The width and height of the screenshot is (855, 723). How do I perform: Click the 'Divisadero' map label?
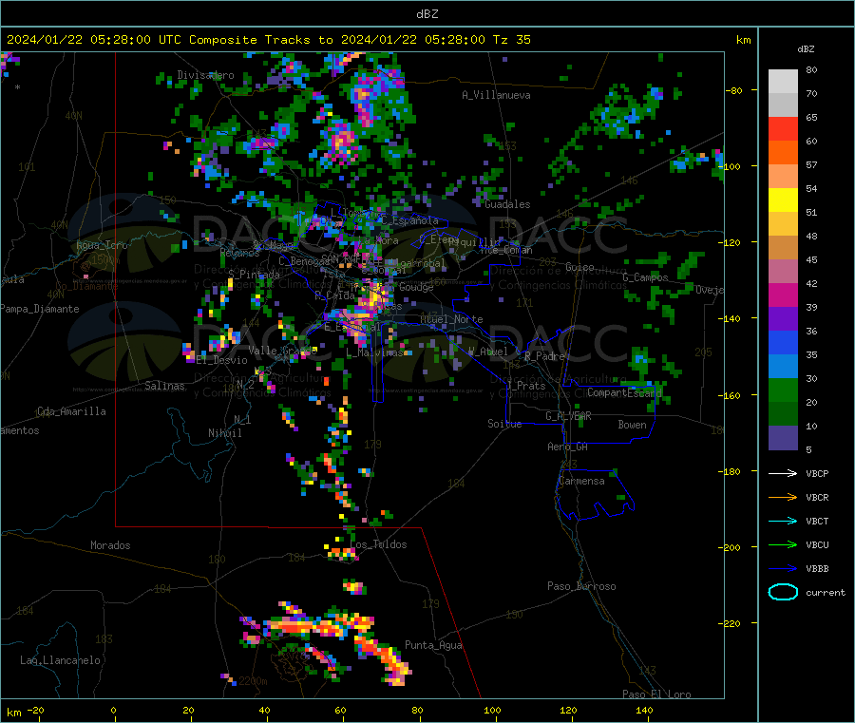pyautogui.click(x=205, y=75)
